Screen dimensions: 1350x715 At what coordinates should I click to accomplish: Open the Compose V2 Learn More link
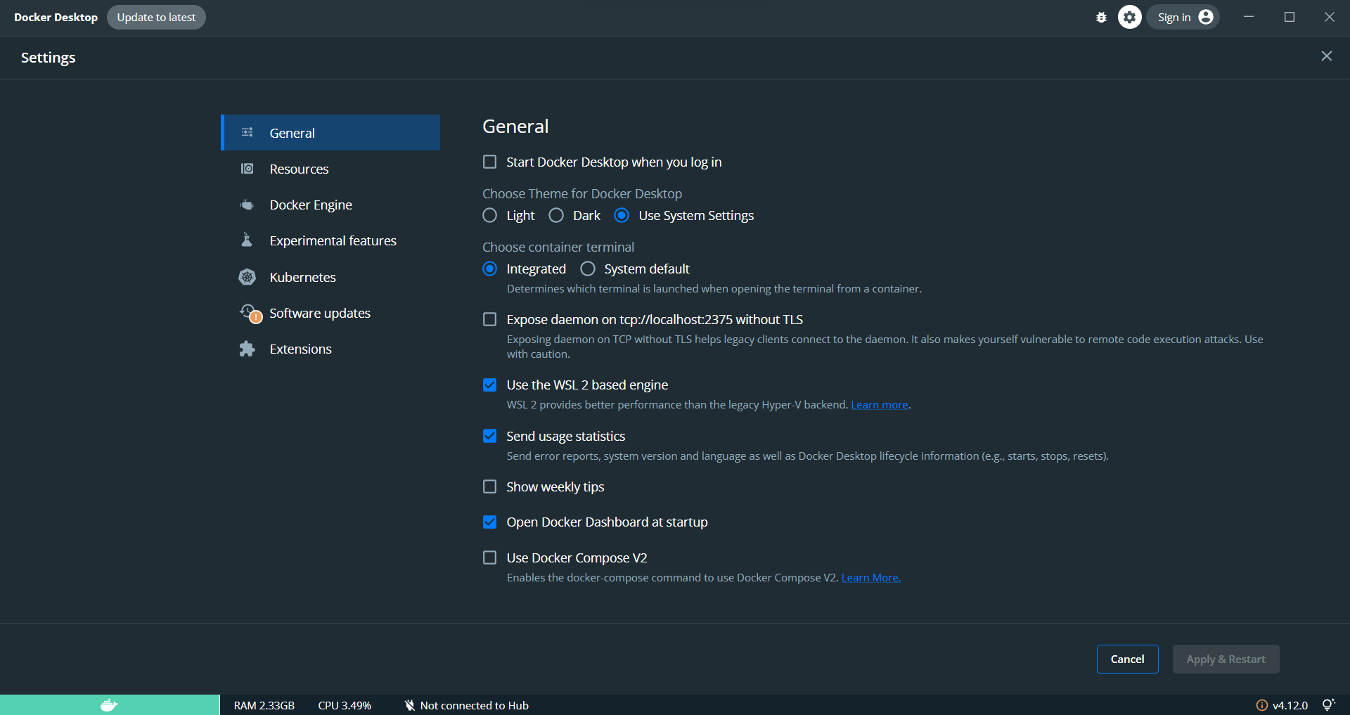pos(871,577)
